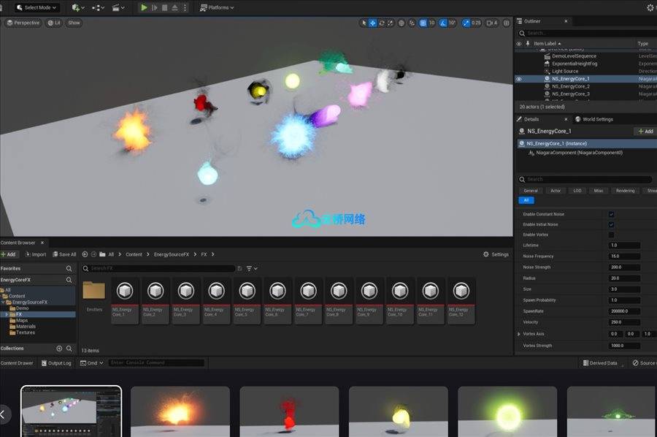Open the Platforms dropdown menu
Image resolution: width=657 pixels, height=437 pixels.
pyautogui.click(x=217, y=7)
